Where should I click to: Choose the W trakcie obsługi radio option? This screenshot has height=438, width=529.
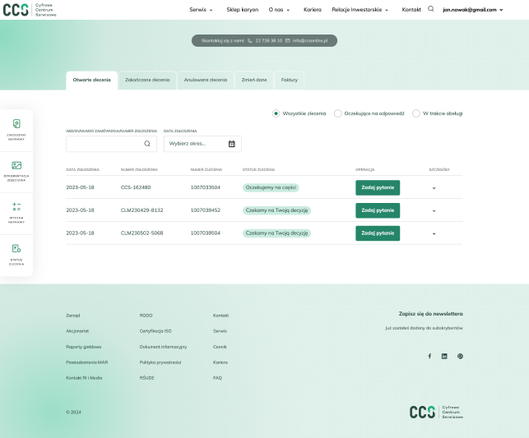416,113
